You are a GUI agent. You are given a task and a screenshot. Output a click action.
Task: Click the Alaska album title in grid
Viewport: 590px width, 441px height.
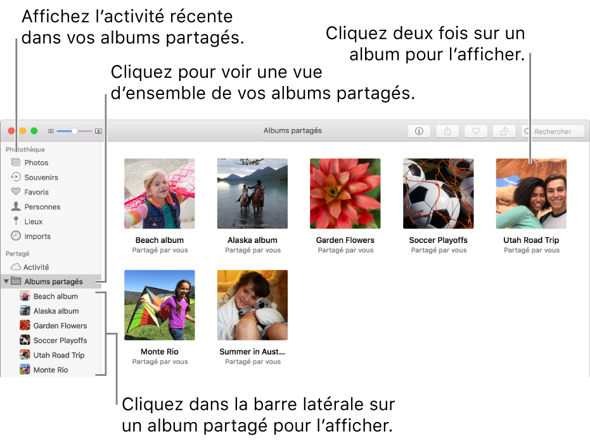tap(252, 240)
